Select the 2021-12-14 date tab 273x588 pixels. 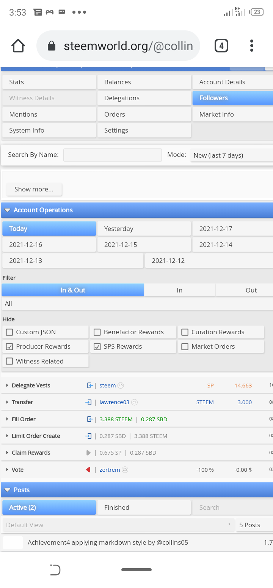click(x=233, y=245)
